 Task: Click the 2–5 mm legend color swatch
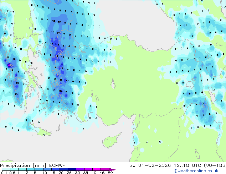pyautogui.click(x=31, y=169)
